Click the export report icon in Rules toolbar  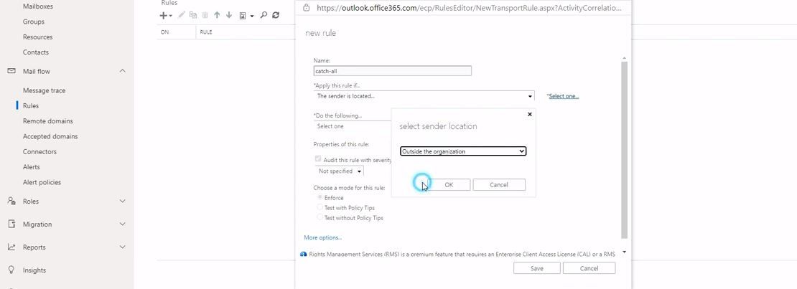(x=243, y=16)
